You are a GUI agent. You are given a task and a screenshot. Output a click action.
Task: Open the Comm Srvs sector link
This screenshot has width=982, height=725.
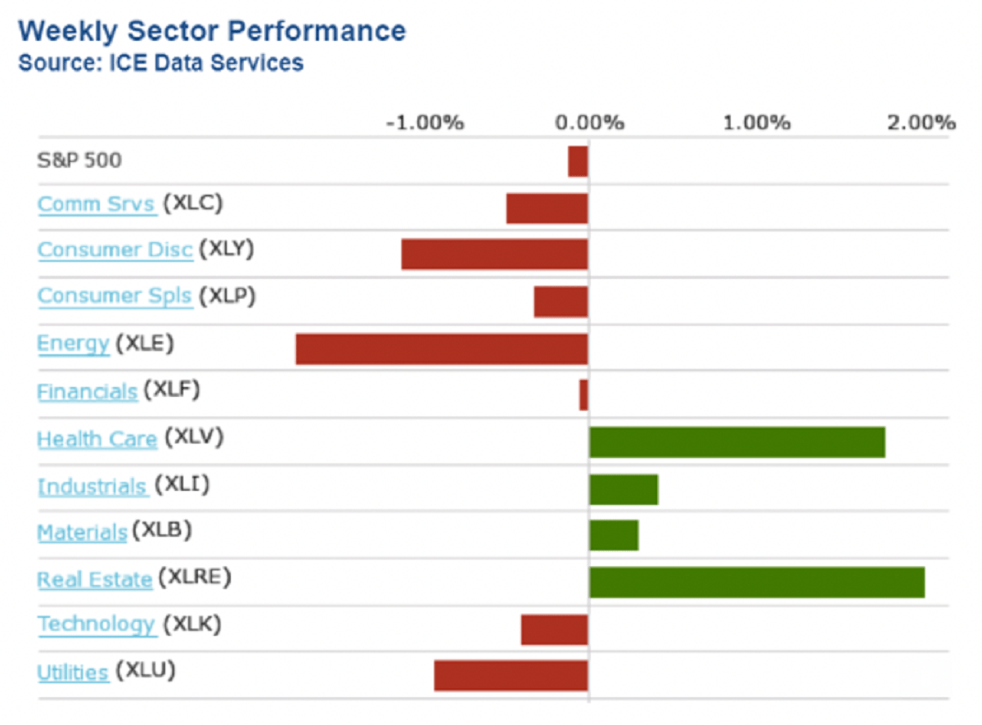tap(97, 204)
